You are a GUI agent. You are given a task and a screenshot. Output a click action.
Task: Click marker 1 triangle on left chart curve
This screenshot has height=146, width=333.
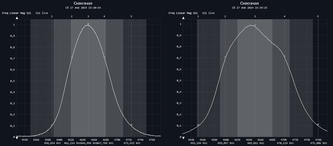tap(52, 125)
